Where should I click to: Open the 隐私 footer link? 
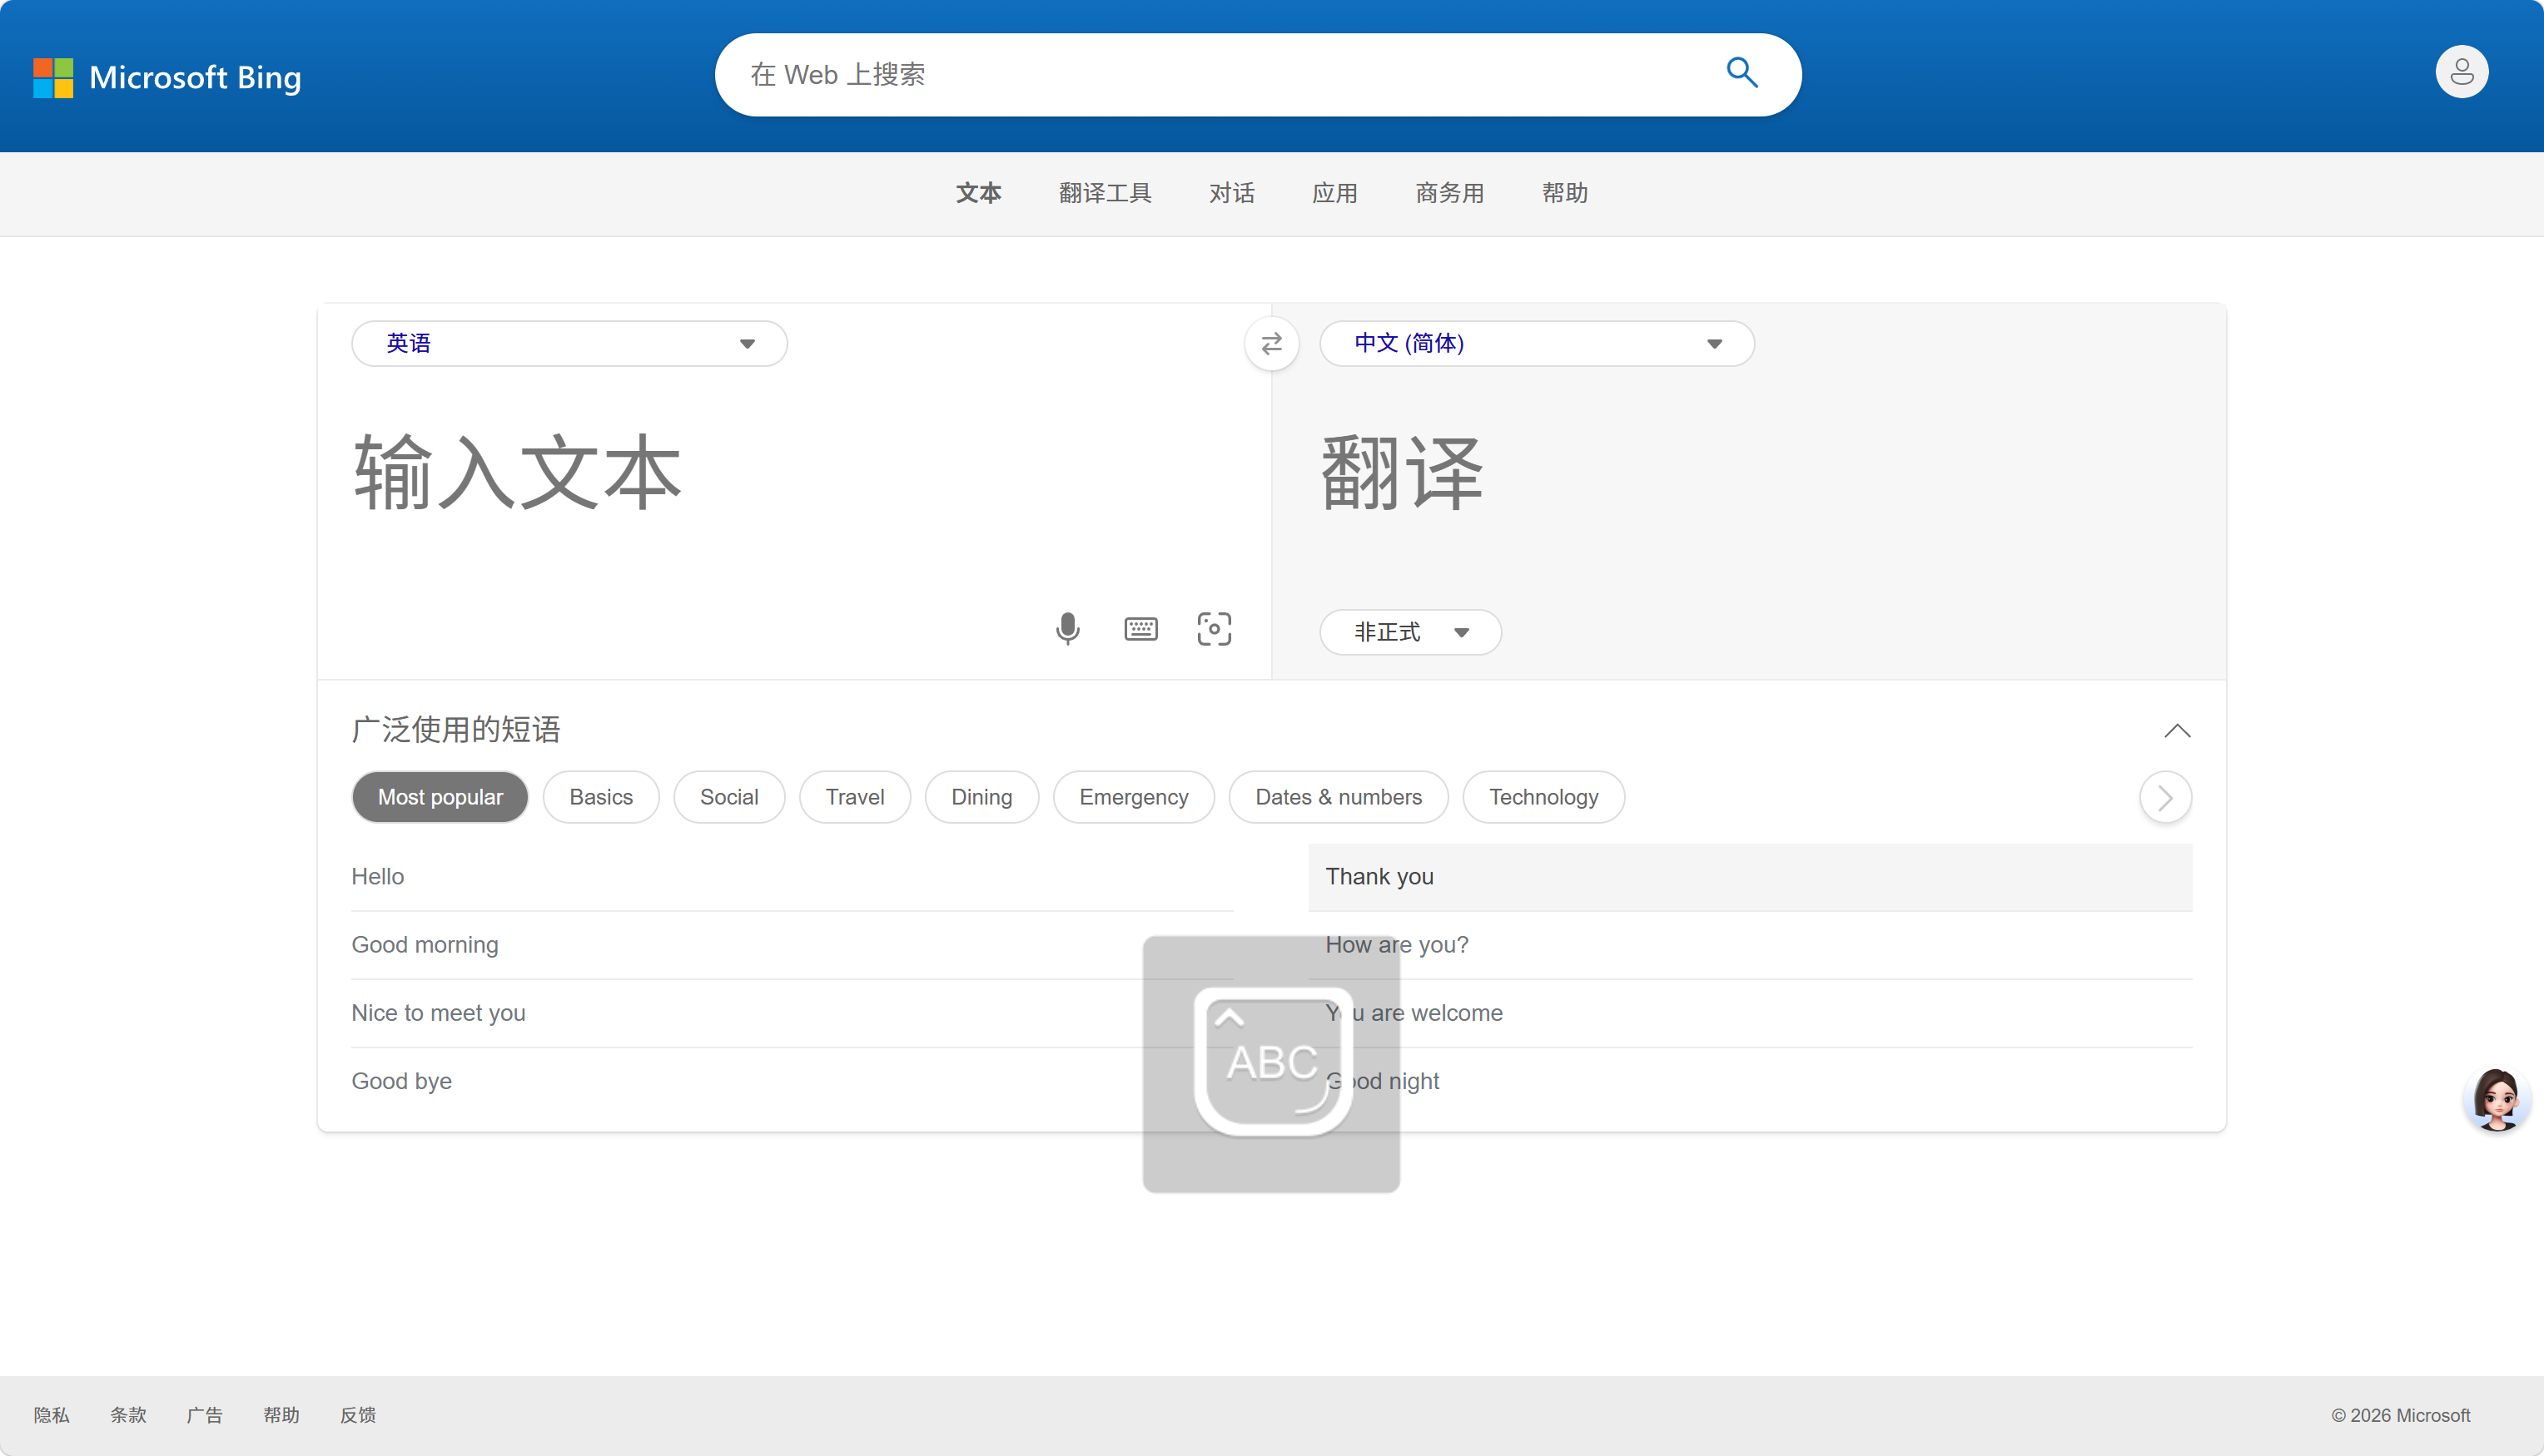tap(51, 1415)
